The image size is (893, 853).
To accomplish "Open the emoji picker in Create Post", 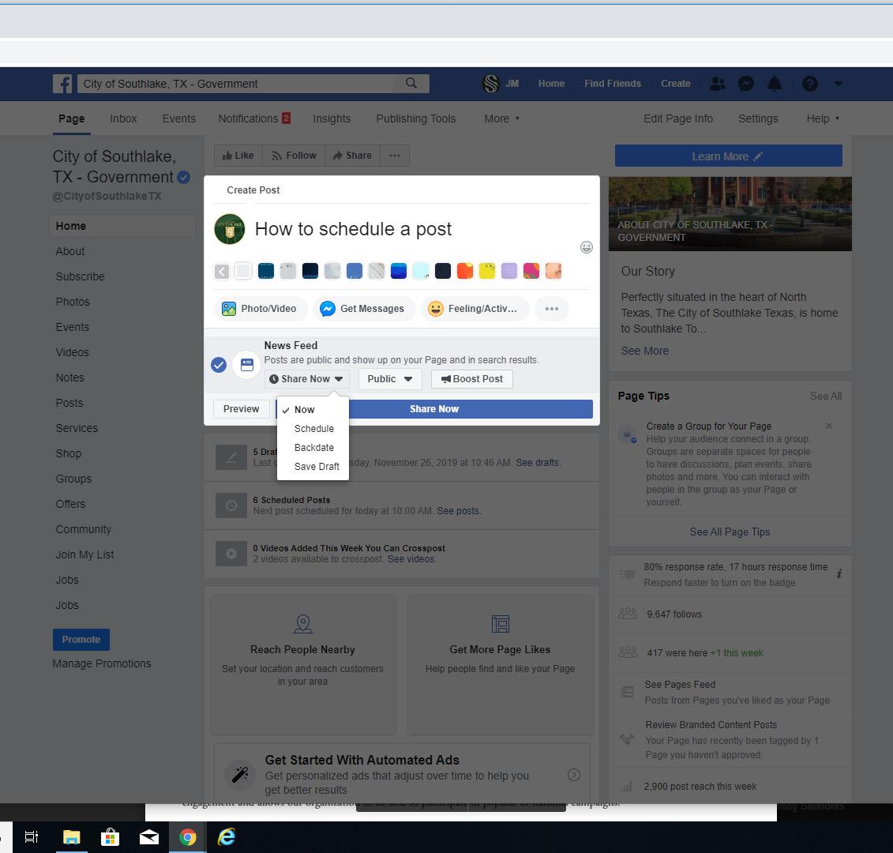I will (586, 246).
